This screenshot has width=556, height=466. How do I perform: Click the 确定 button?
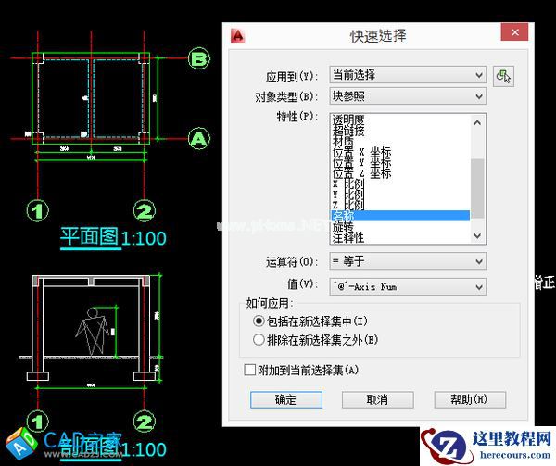(286, 399)
